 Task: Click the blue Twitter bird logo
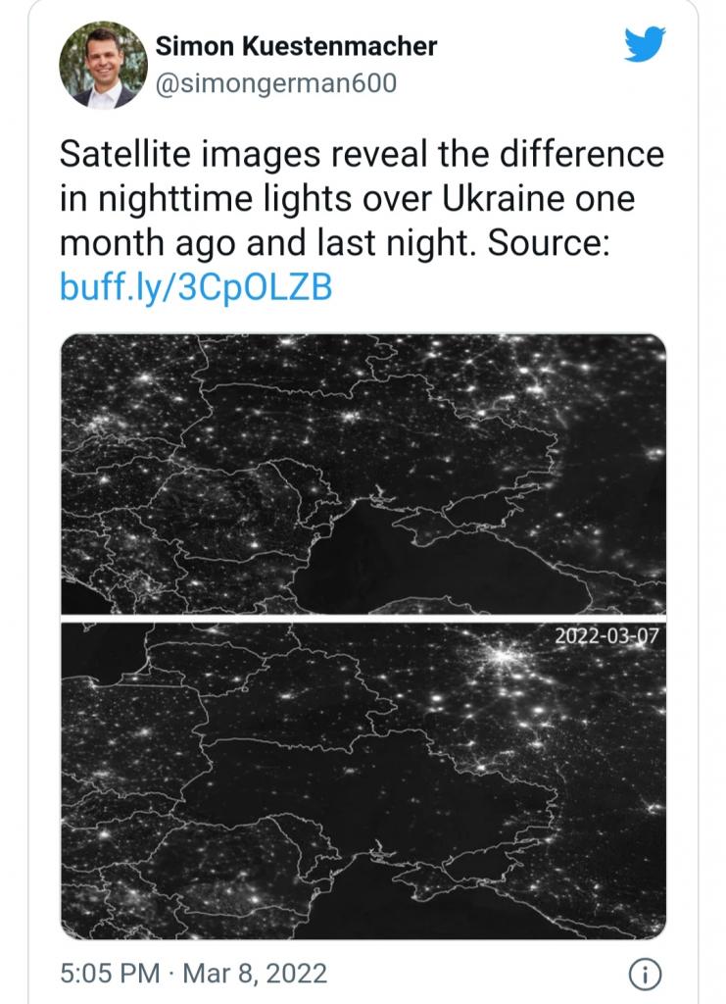[645, 43]
